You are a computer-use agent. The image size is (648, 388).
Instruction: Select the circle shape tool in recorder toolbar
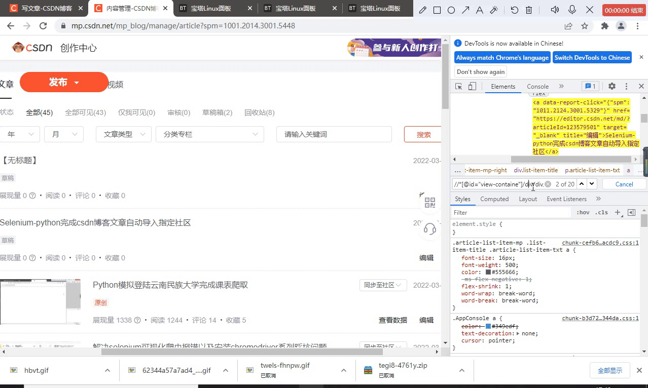(451, 10)
